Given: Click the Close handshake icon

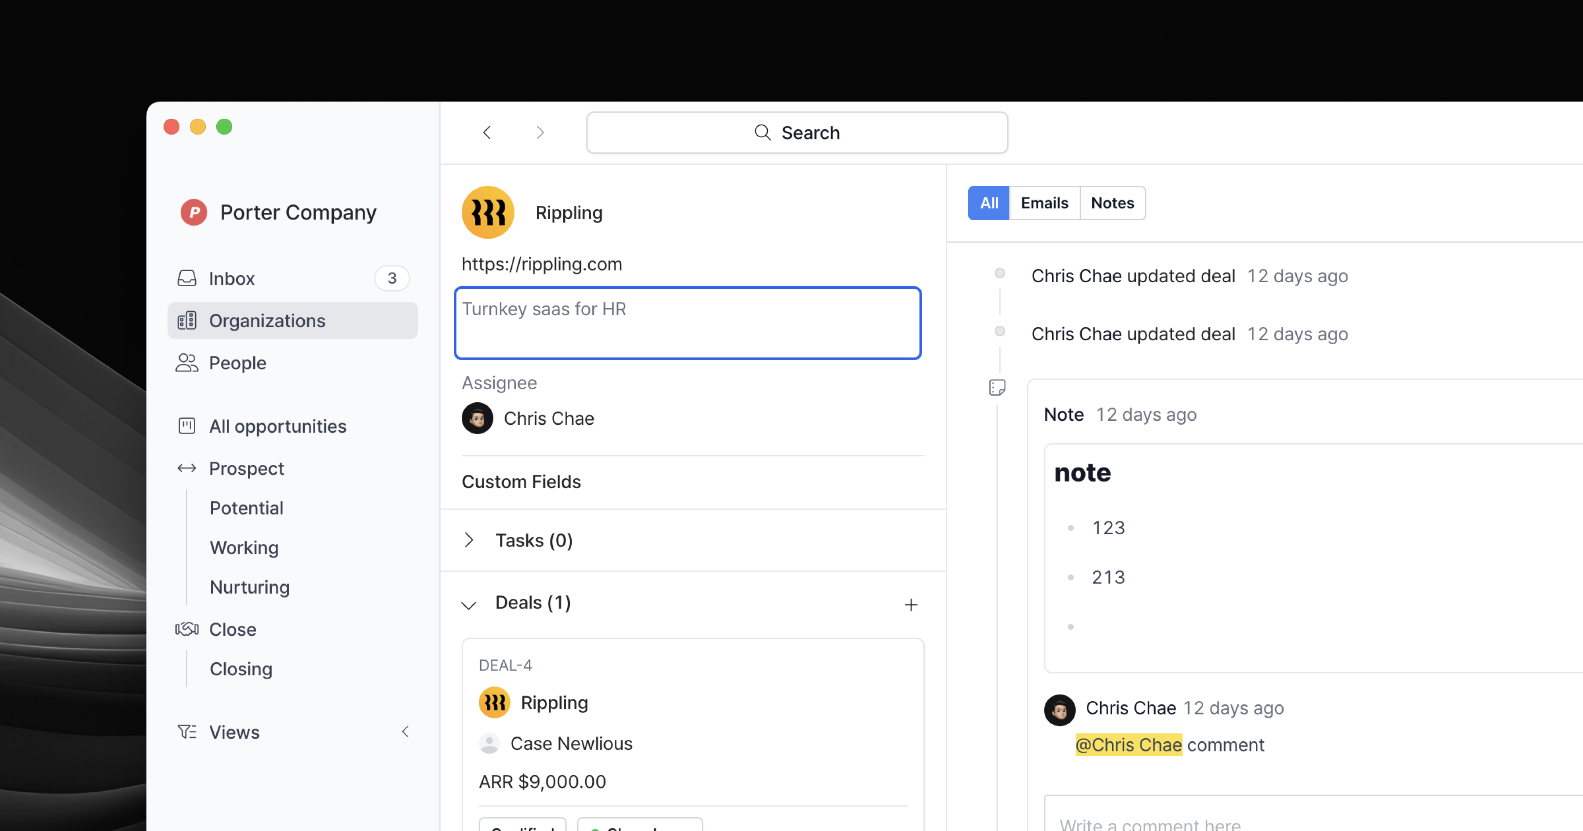Looking at the screenshot, I should click(187, 629).
